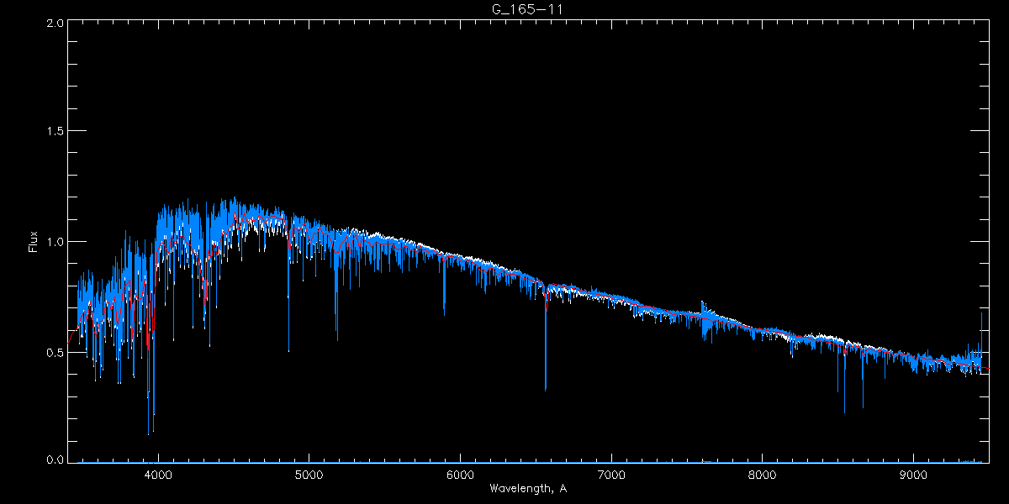The image size is (1009, 504).
Task: Pick the deep absorption line bottom near 6560
Action: tap(546, 389)
